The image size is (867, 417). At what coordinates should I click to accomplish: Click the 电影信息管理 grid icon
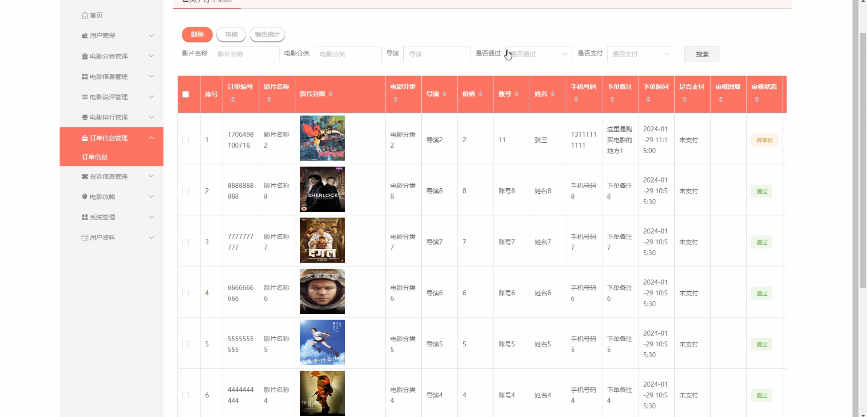click(x=85, y=77)
